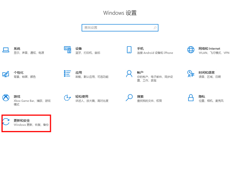Click the Personalization brush icon
The image size is (233, 175).
[x=6, y=74]
